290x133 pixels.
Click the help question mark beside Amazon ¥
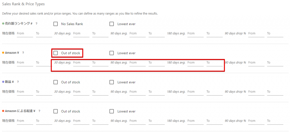(x=23, y=53)
